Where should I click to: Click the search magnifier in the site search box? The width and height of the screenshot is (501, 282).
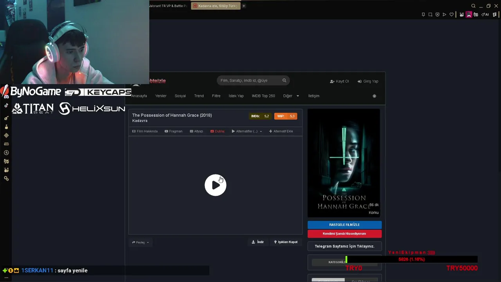284,80
